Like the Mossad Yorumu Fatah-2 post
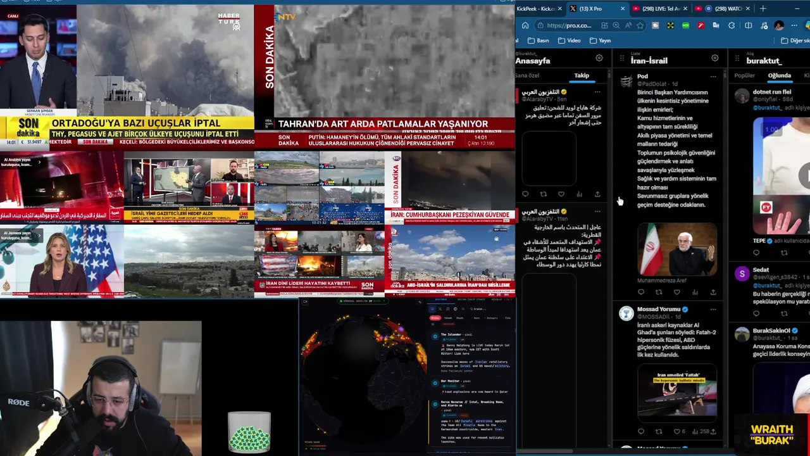 pos(676,431)
